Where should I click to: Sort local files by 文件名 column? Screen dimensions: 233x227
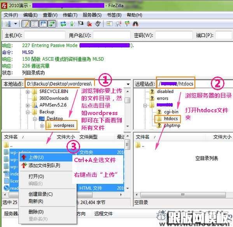point(11,137)
